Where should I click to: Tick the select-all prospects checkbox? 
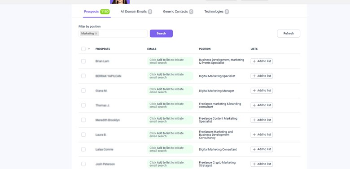83,49
